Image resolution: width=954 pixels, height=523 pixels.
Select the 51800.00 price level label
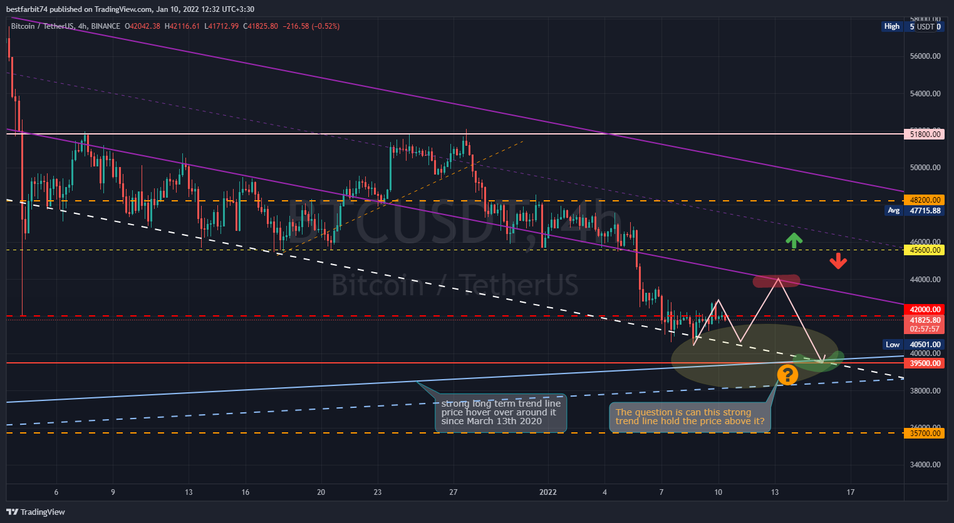(x=925, y=134)
